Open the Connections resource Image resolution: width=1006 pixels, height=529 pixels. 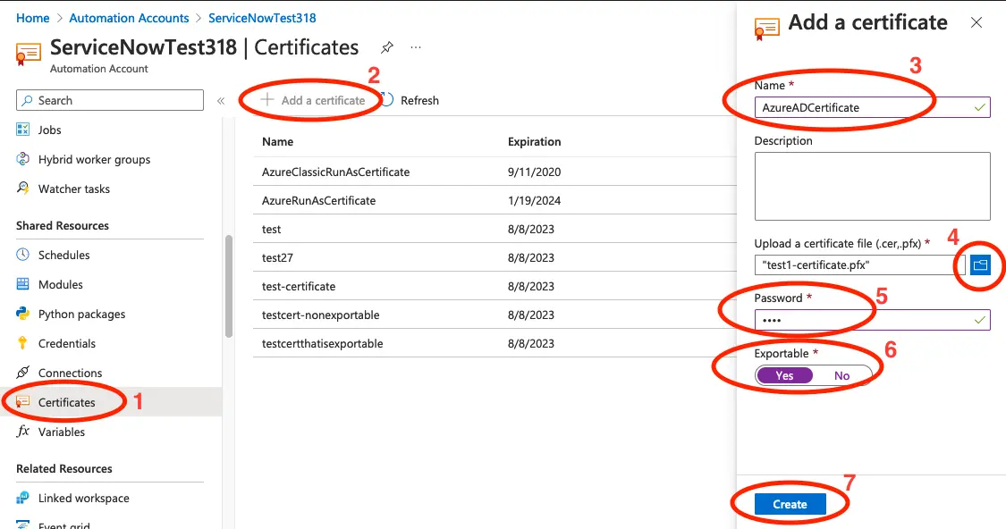pos(72,373)
